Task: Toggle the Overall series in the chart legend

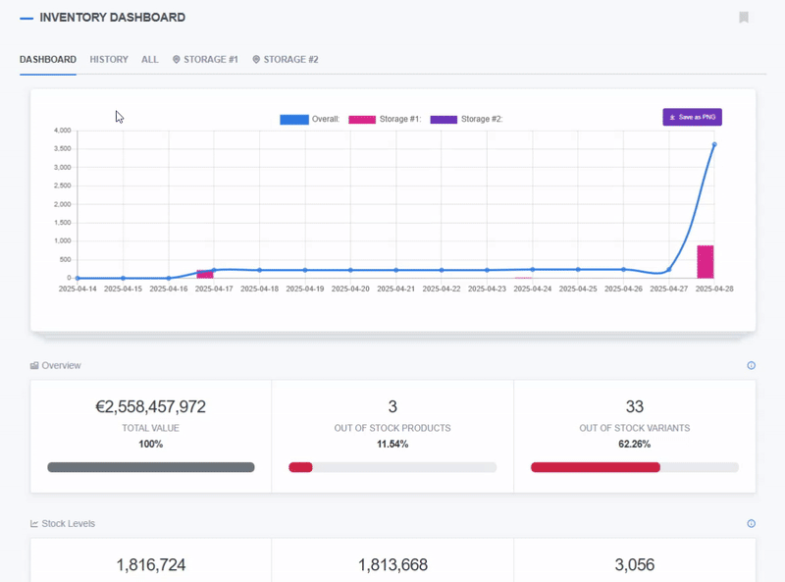Action: click(x=309, y=119)
